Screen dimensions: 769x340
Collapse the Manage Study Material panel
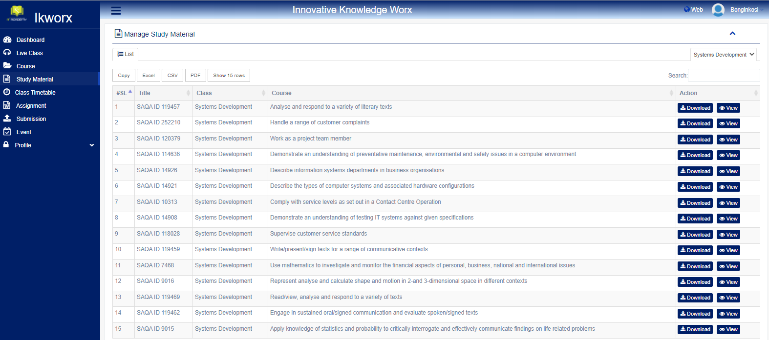coord(732,34)
